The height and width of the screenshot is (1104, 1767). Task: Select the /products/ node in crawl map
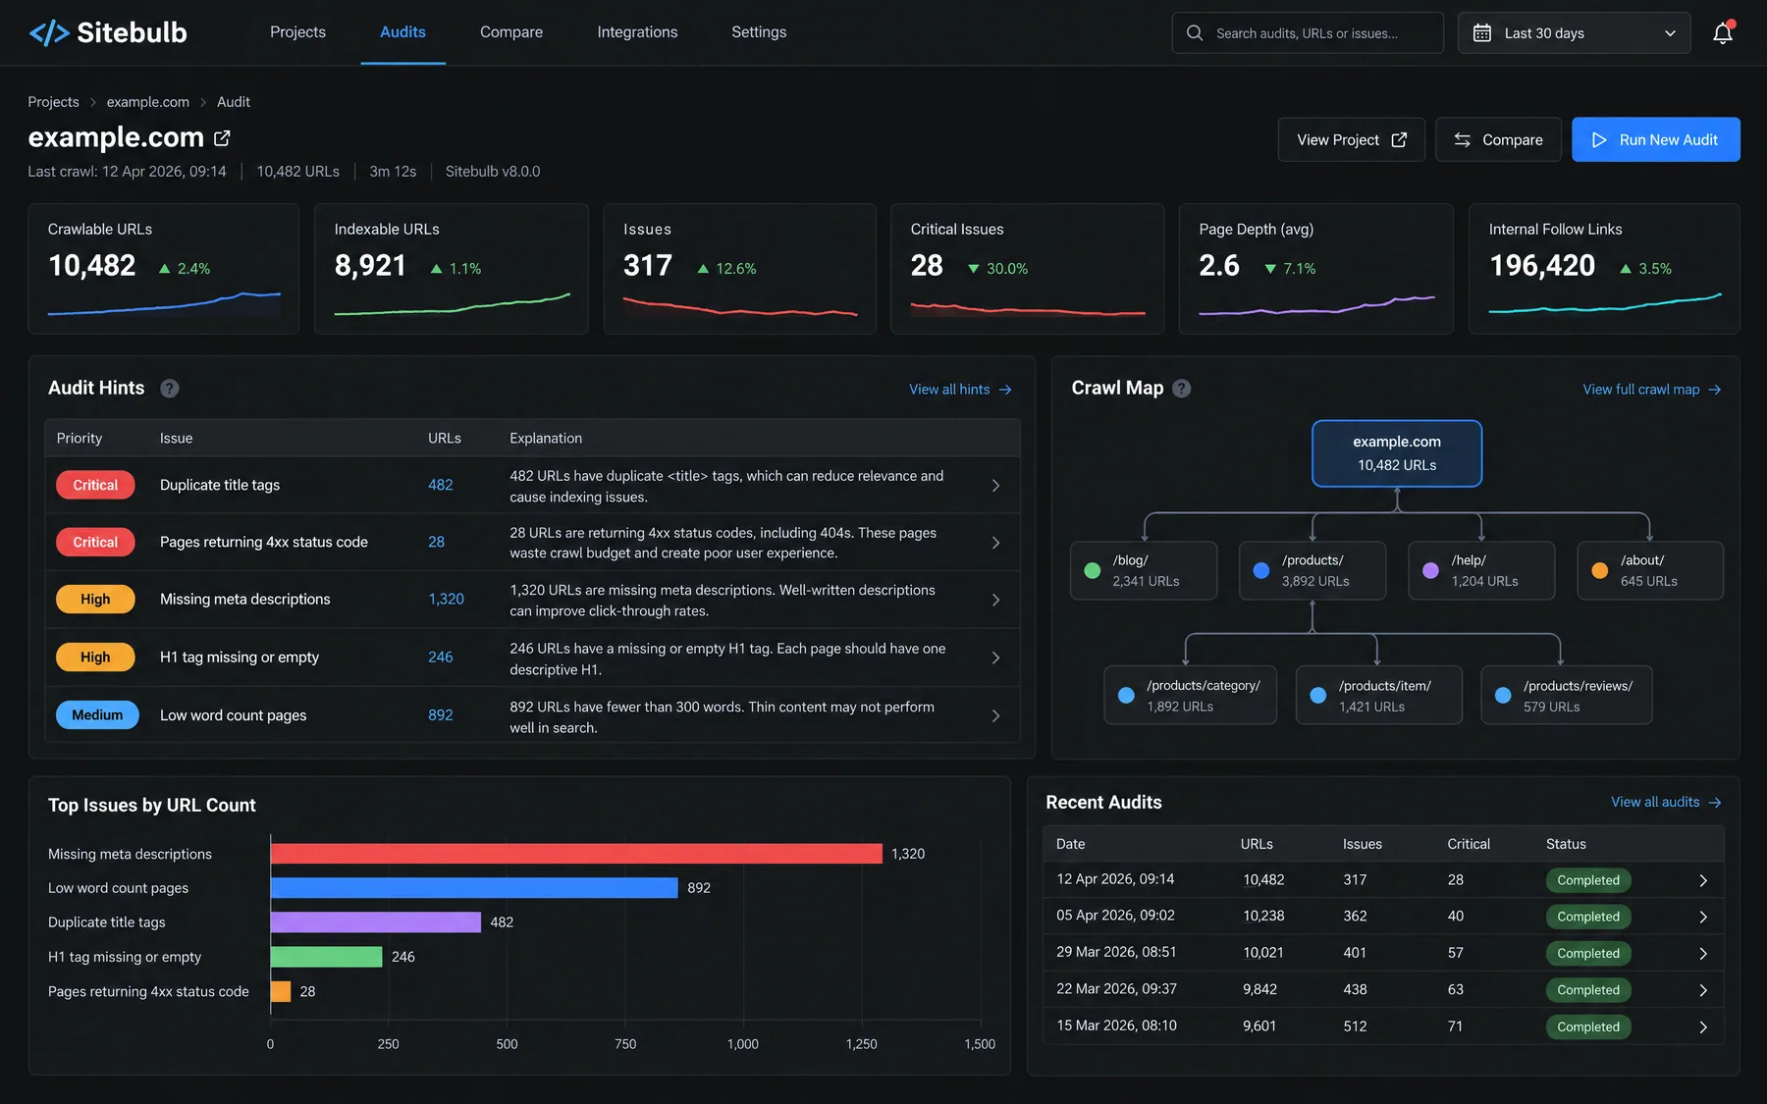(1312, 570)
